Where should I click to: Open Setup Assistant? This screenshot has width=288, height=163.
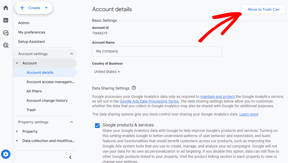click(x=31, y=42)
